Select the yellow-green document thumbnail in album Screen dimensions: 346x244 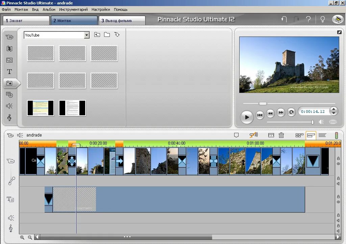tap(41, 108)
